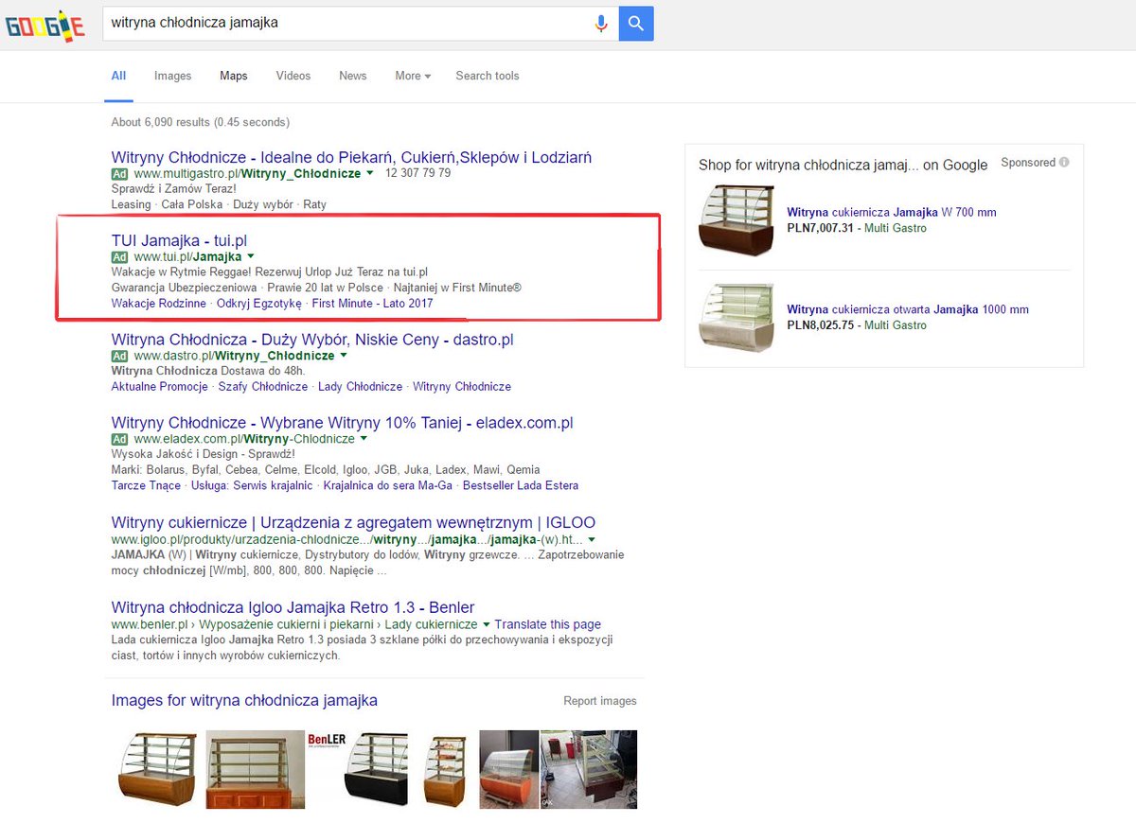Click the Sponsored info icon
This screenshot has width=1136, height=823.
1064,163
